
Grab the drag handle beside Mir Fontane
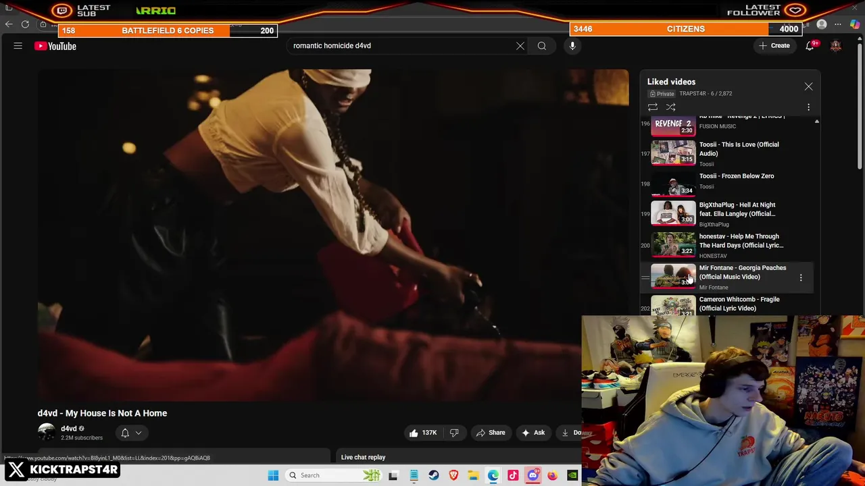(645, 277)
